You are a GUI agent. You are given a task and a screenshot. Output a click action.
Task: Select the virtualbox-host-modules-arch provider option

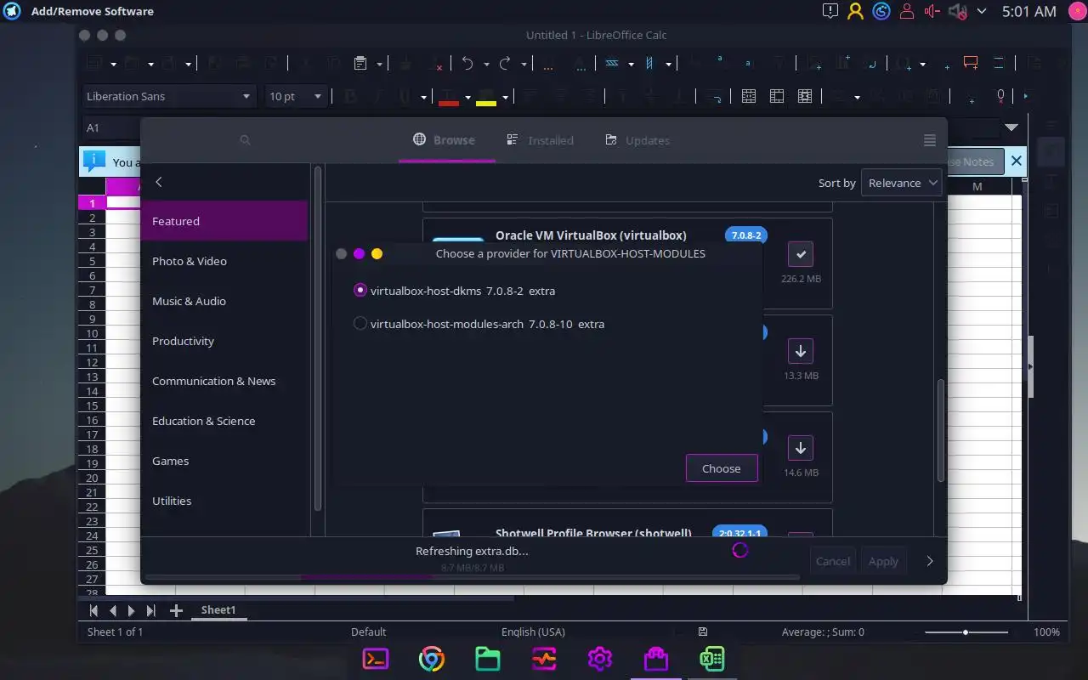tap(479, 324)
